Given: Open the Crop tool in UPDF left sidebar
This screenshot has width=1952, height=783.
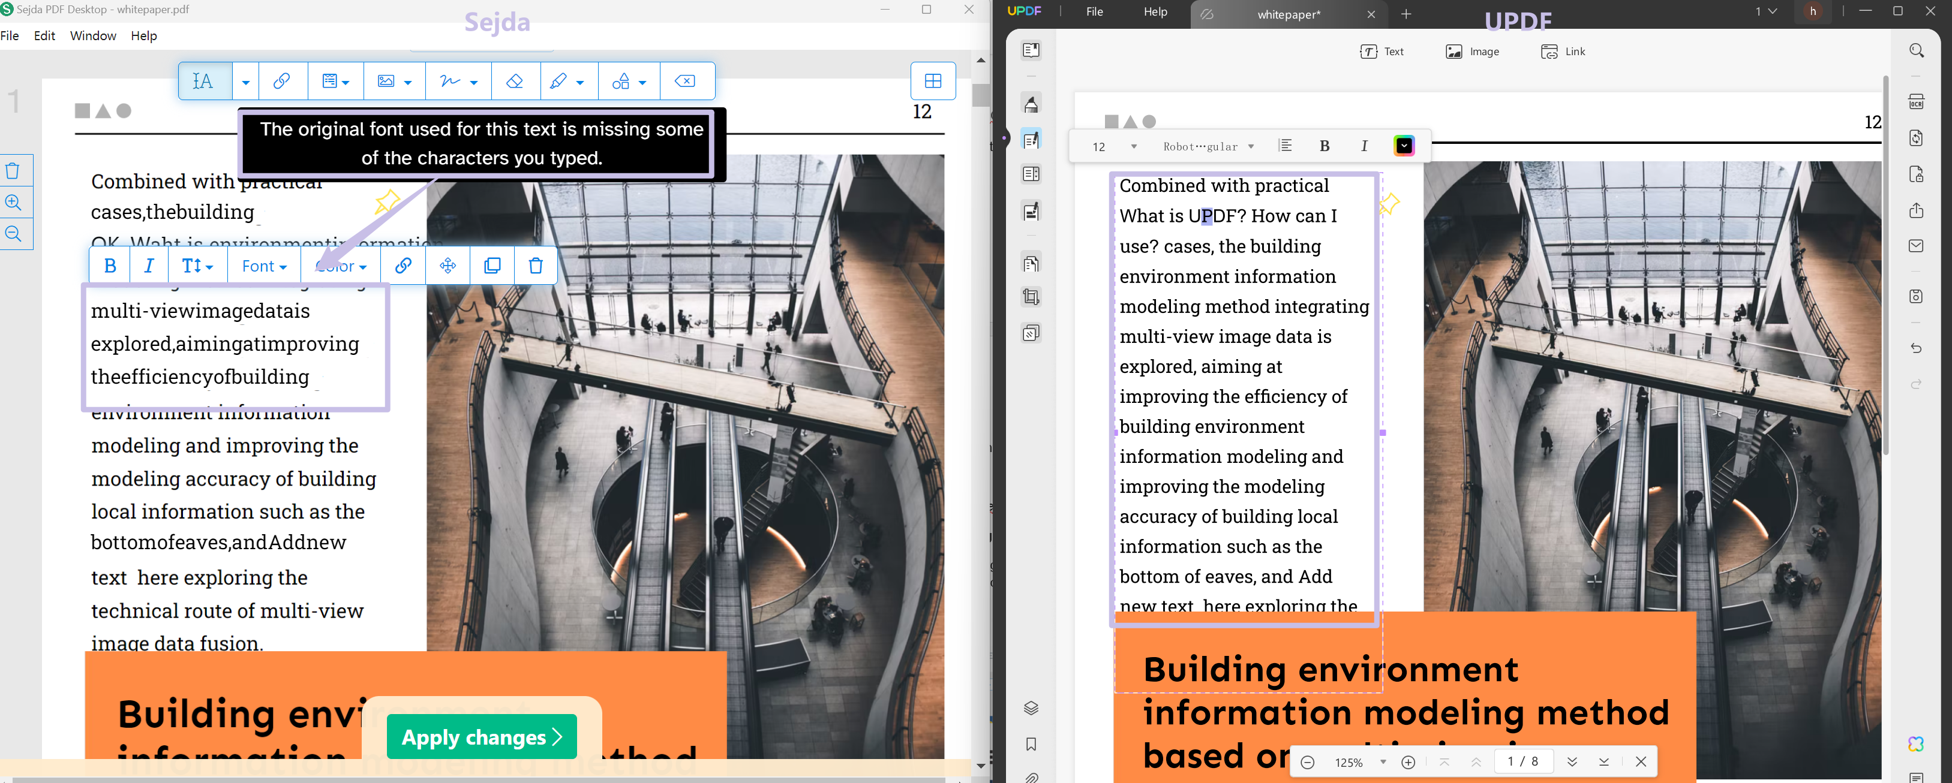Looking at the screenshot, I should (x=1031, y=297).
